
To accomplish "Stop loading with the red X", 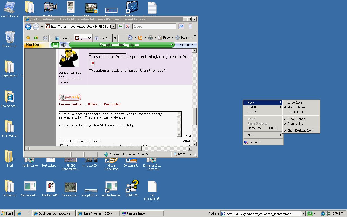I will pos(127,26).
